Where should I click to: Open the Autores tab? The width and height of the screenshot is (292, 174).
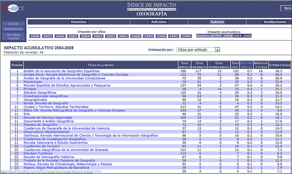[217, 22]
